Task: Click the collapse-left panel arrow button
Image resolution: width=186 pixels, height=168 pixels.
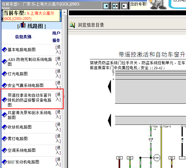Action: [x=124, y=6]
